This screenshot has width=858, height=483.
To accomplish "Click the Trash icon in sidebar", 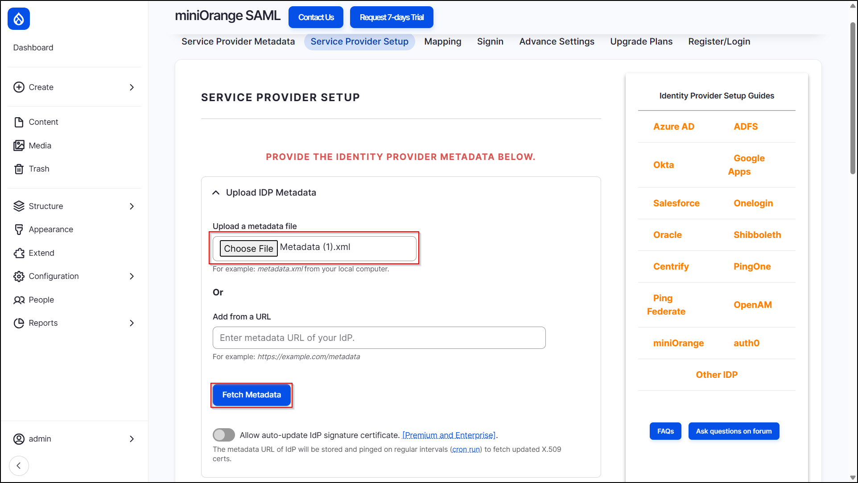I will (19, 169).
